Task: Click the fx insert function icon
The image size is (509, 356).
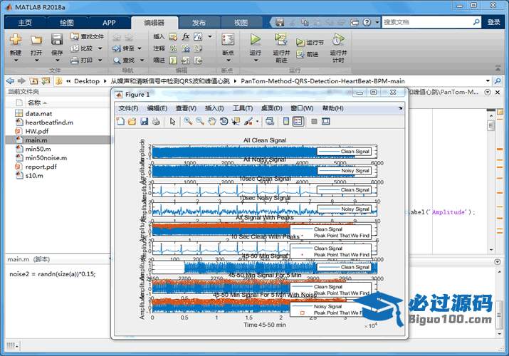Action: pos(185,36)
